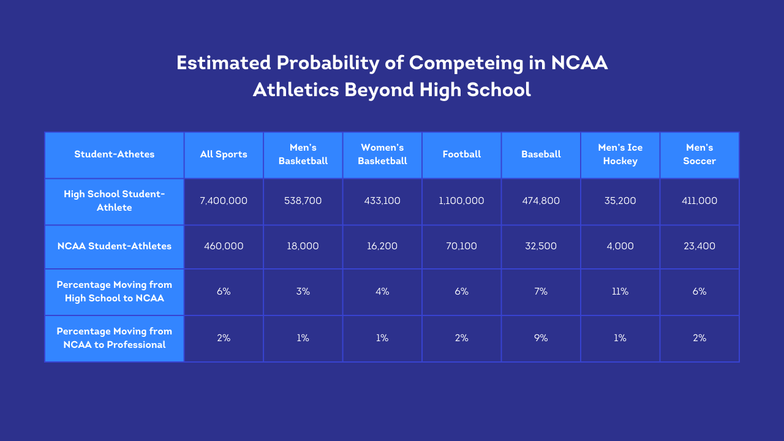Select the 11% ice hockey cell
Viewport: 784px width, 441px height.
(x=620, y=292)
